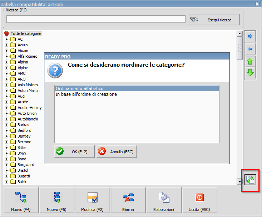Click 'Esegui ricerca' button text

click(219, 20)
